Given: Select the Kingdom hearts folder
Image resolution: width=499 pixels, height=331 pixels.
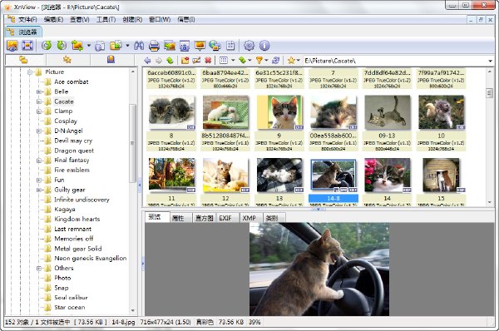Looking at the screenshot, I should pyautogui.click(x=77, y=219).
